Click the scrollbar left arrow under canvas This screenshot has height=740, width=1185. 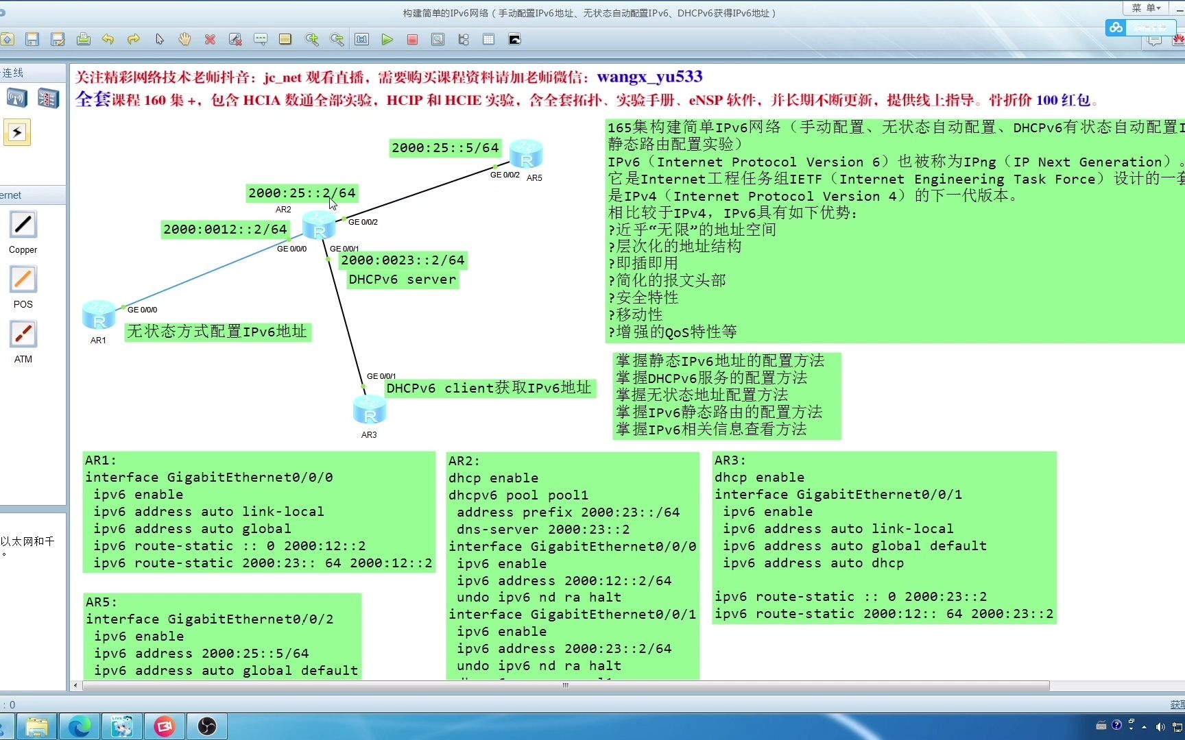click(x=75, y=685)
